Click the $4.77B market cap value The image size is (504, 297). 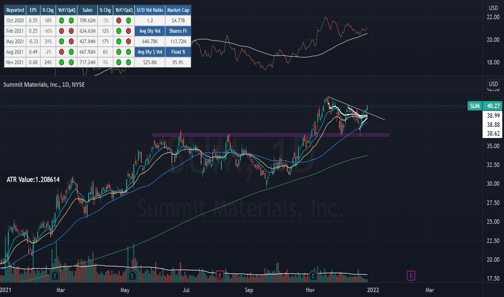coord(178,21)
